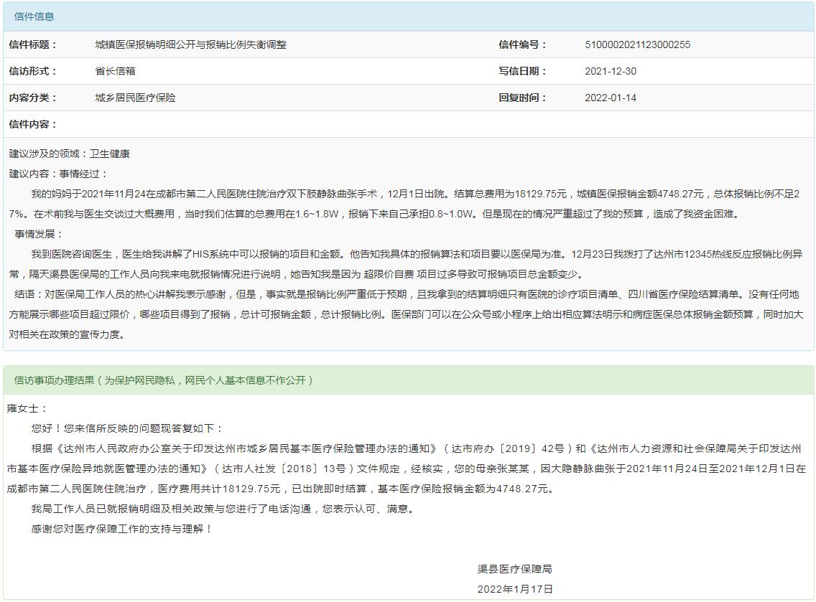Click the signature 渠县医疗保障局
Viewport: 816px width, 602px height.
click(x=515, y=569)
